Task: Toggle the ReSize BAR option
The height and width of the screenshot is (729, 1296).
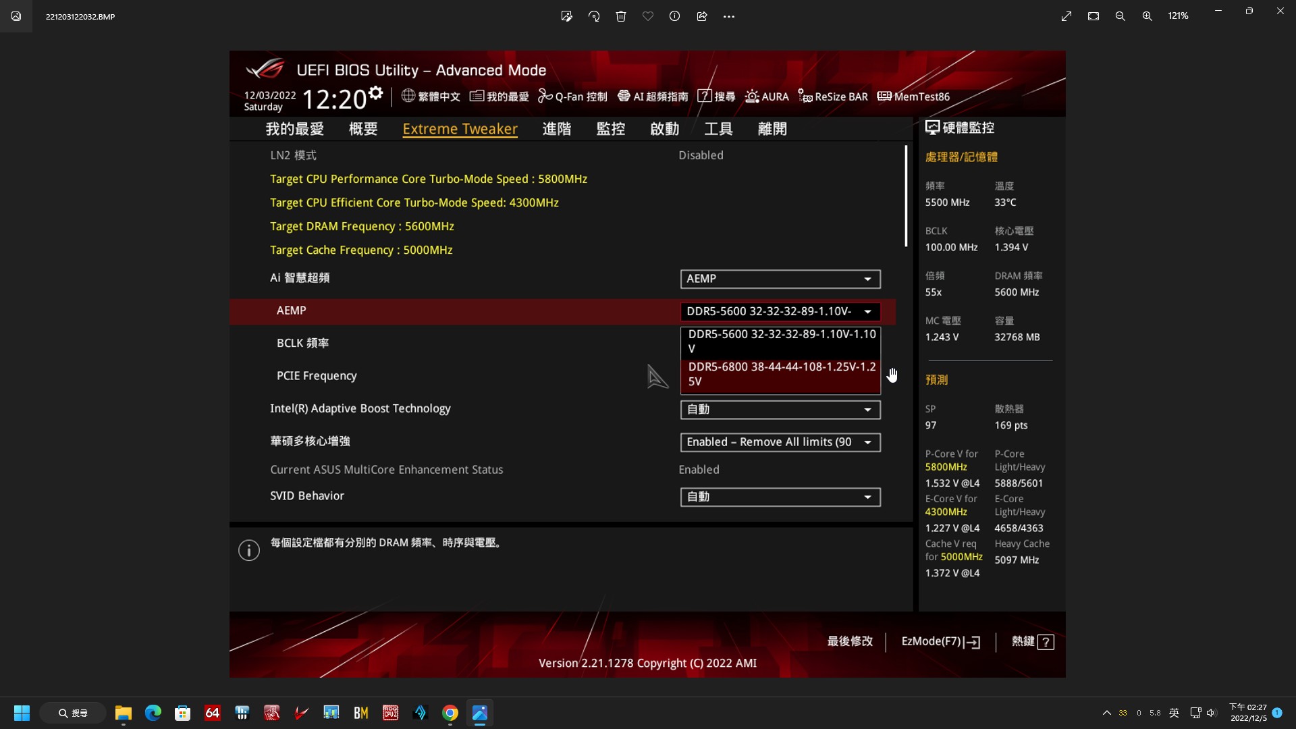Action: [833, 97]
